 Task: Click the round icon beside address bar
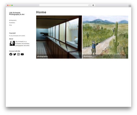93,5
